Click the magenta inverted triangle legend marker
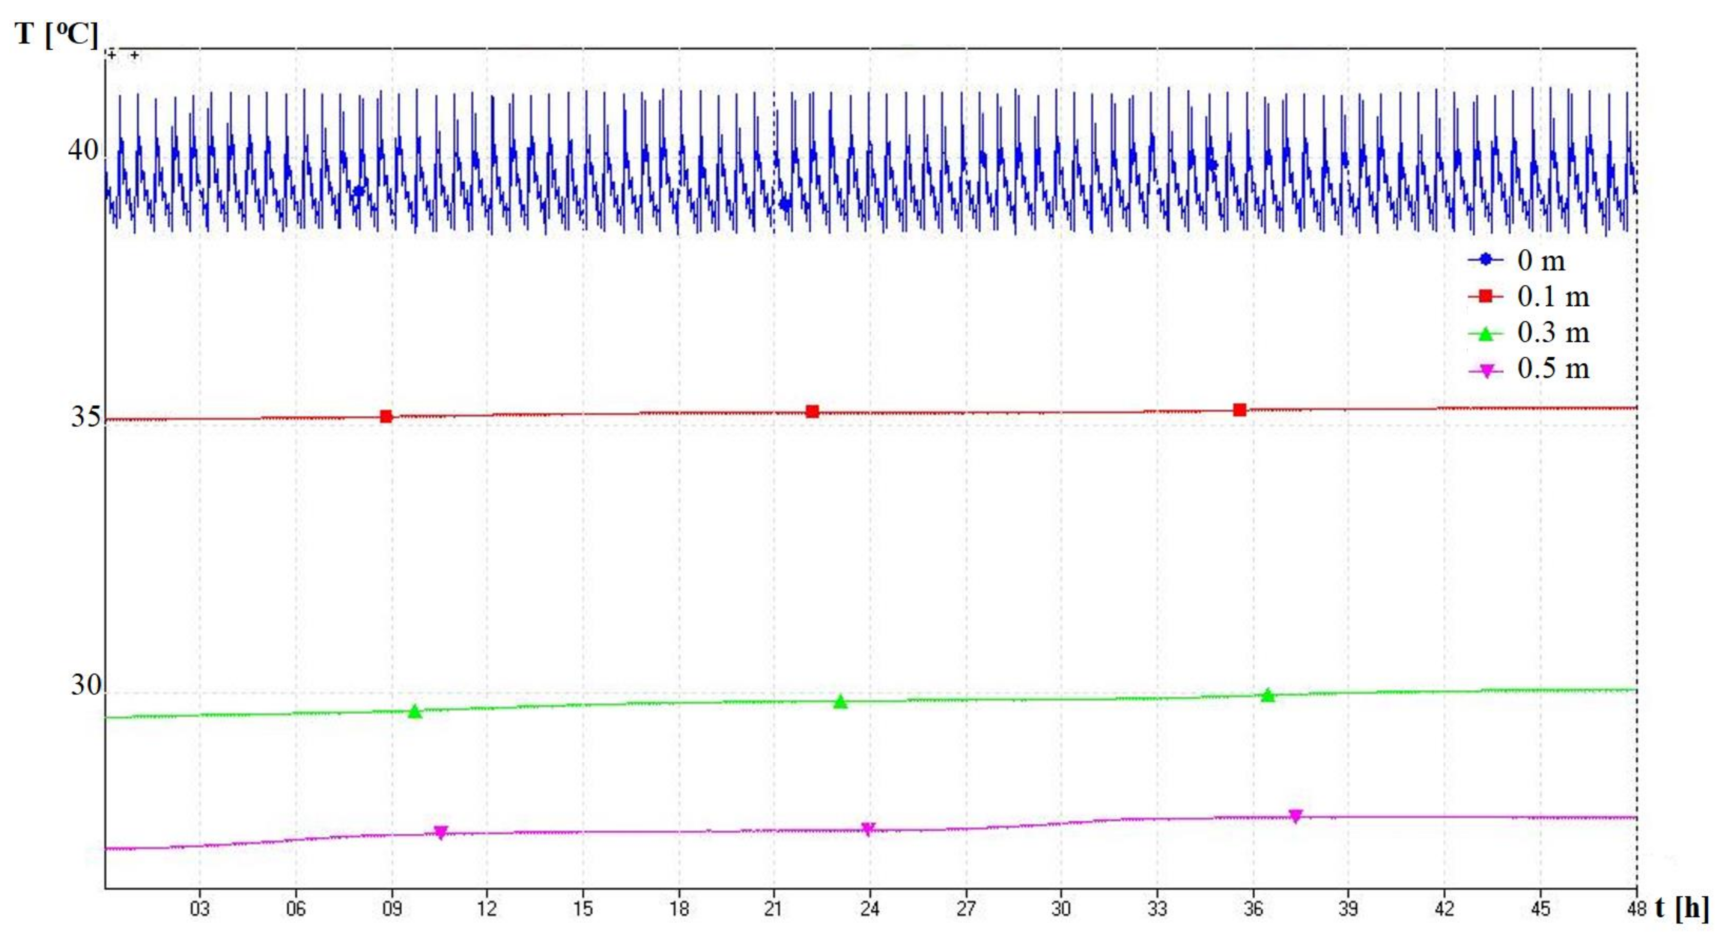 (x=1486, y=370)
